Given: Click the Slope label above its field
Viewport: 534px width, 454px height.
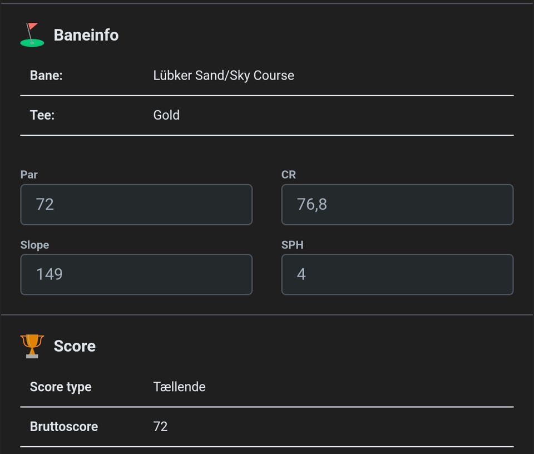Looking at the screenshot, I should [x=34, y=245].
